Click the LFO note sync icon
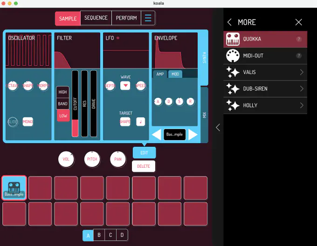317x246 pixels. point(140,122)
